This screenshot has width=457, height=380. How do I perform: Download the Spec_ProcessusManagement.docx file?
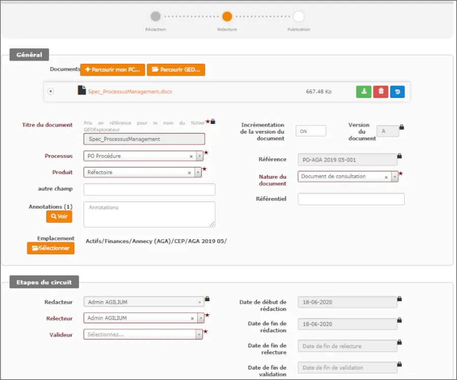[364, 92]
